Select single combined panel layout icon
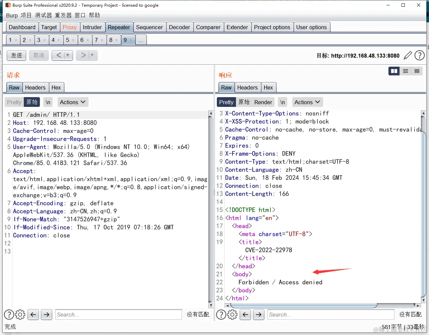Viewport: 429px width, 335px height. tap(417, 71)
